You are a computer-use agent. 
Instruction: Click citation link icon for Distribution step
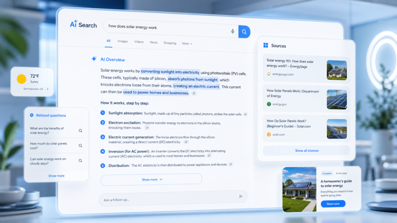[231, 164]
